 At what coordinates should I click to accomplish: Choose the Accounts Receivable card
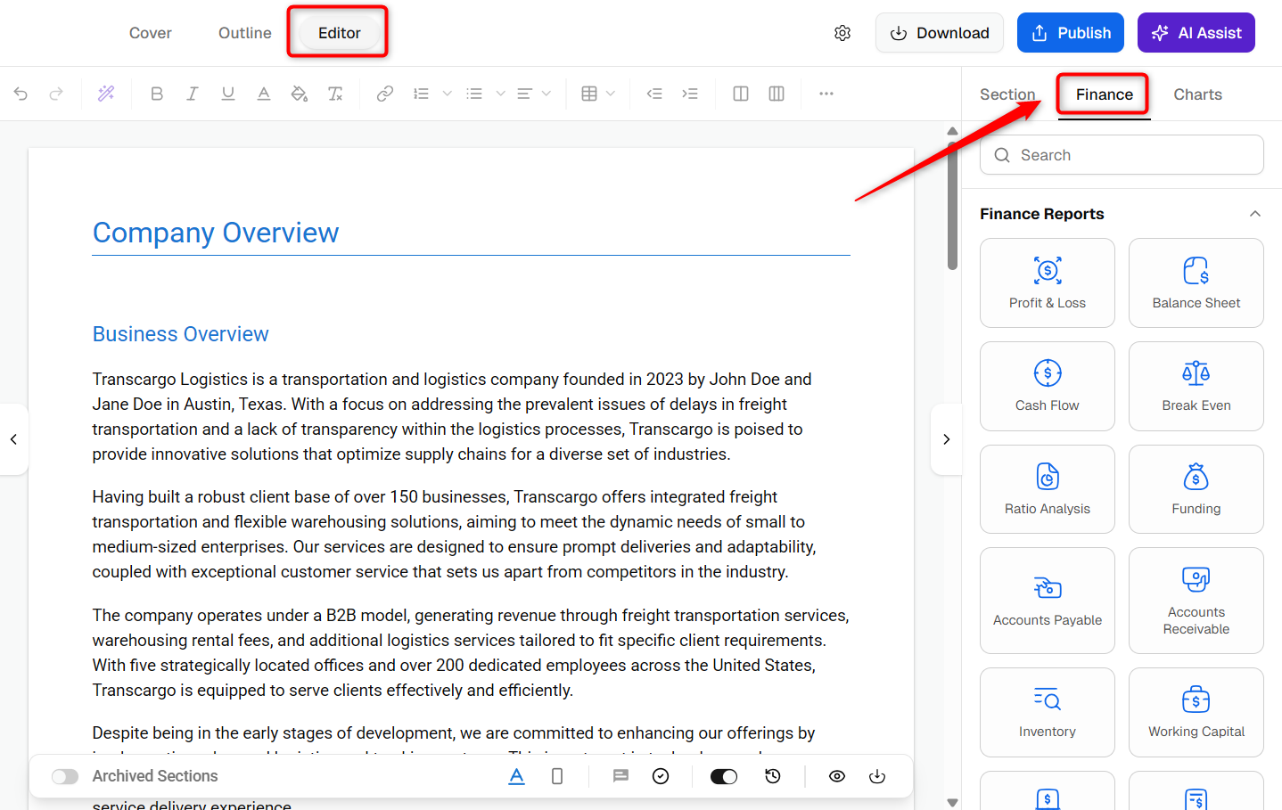(x=1196, y=601)
